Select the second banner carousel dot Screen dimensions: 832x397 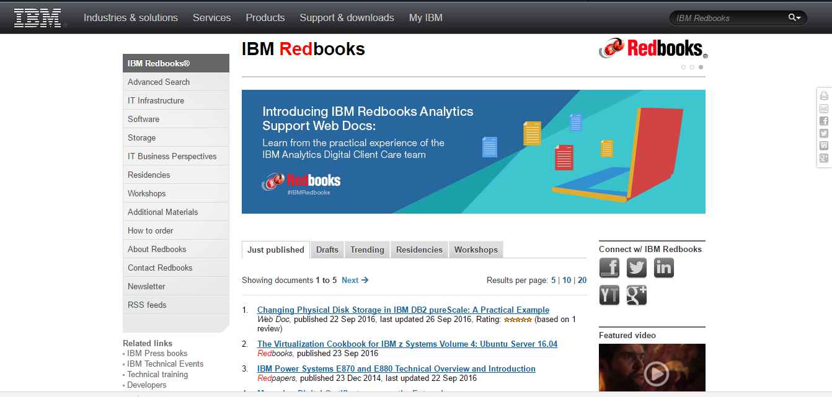(692, 67)
